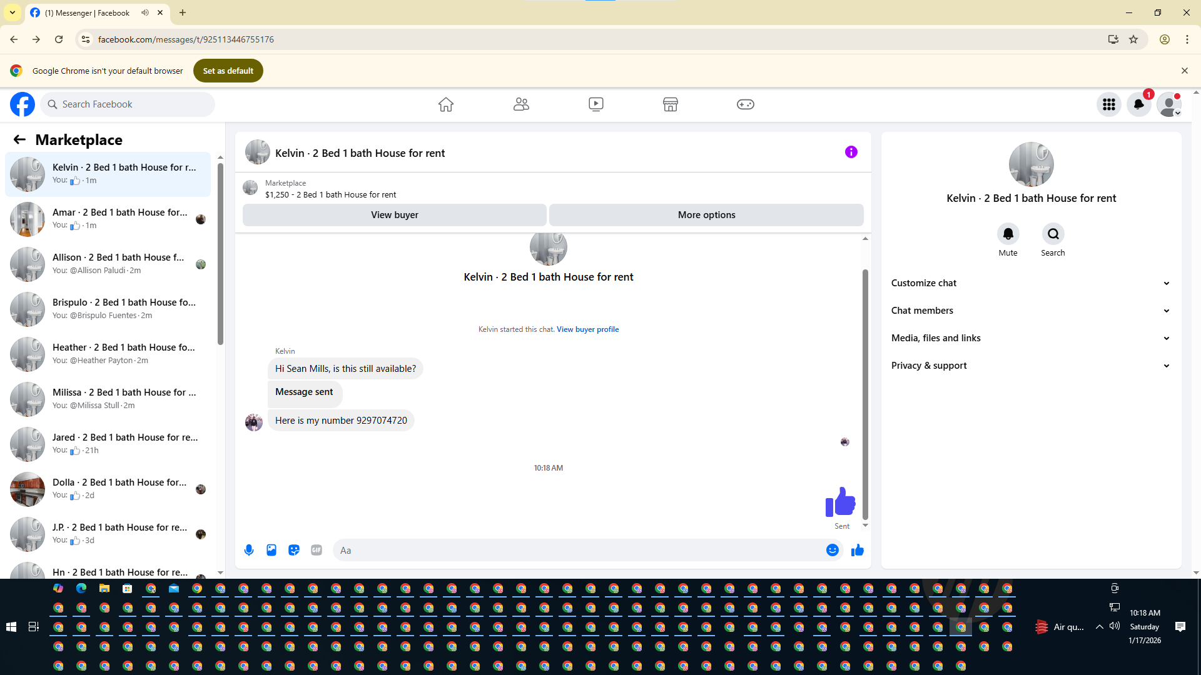Open the View buyer profile link
1201x675 pixels.
tap(587, 329)
